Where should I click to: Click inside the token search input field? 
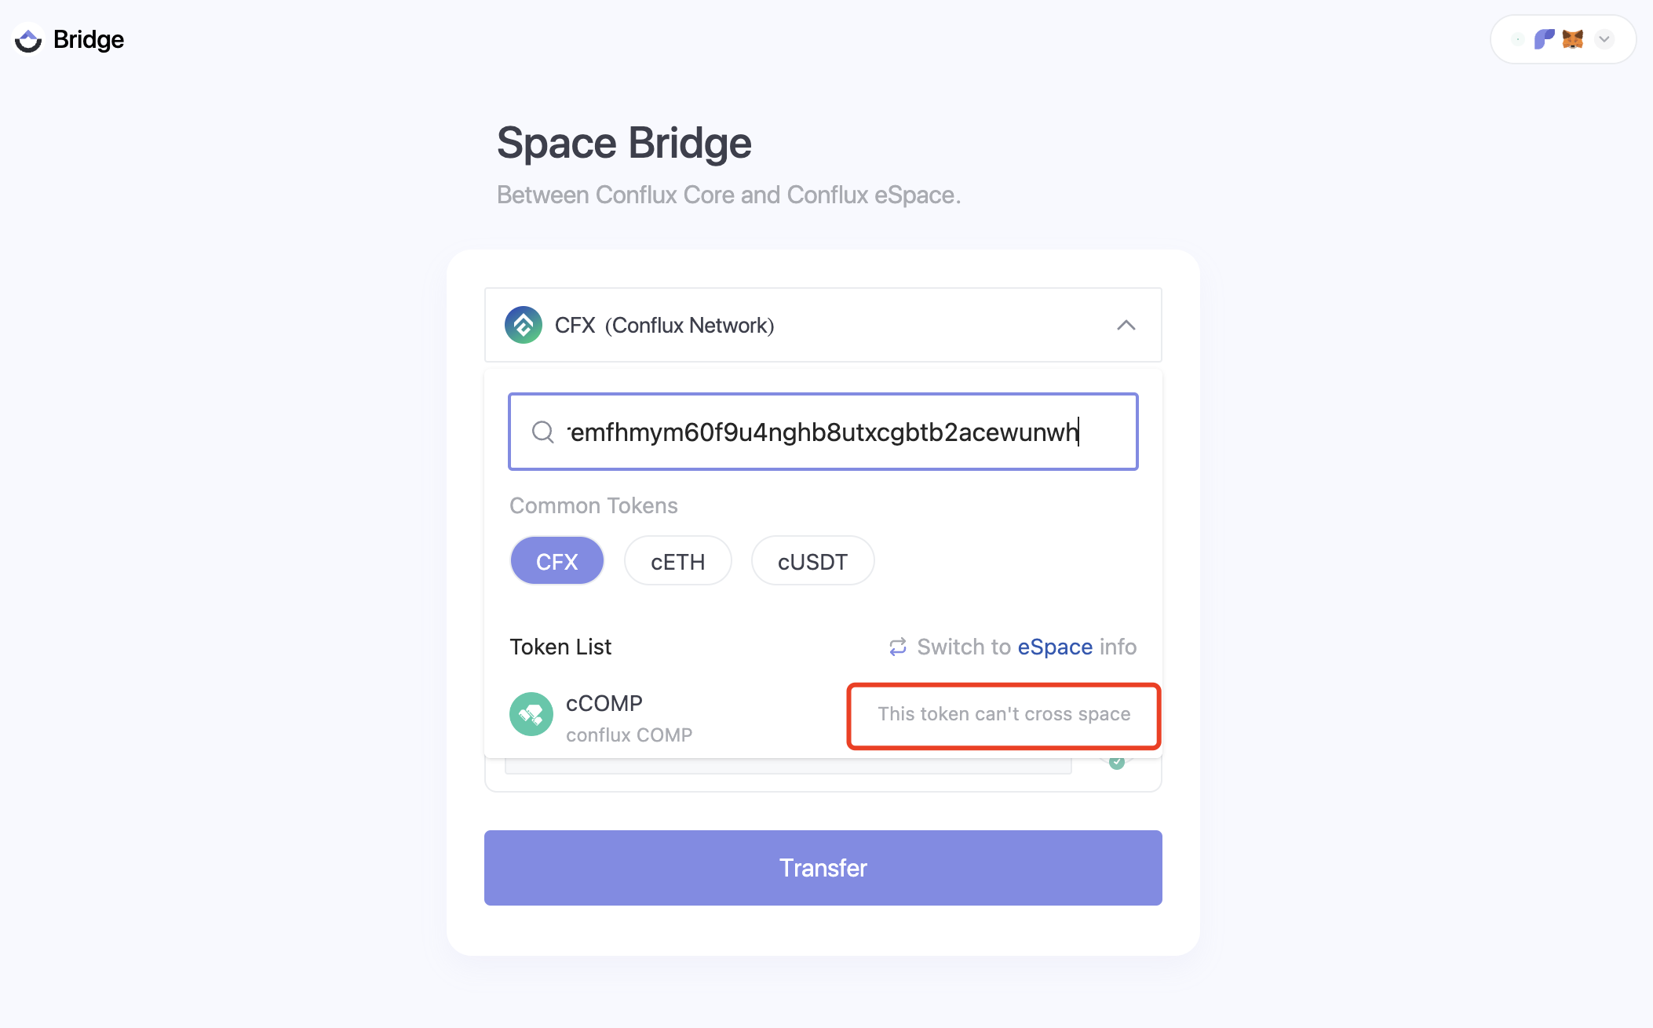coord(823,432)
